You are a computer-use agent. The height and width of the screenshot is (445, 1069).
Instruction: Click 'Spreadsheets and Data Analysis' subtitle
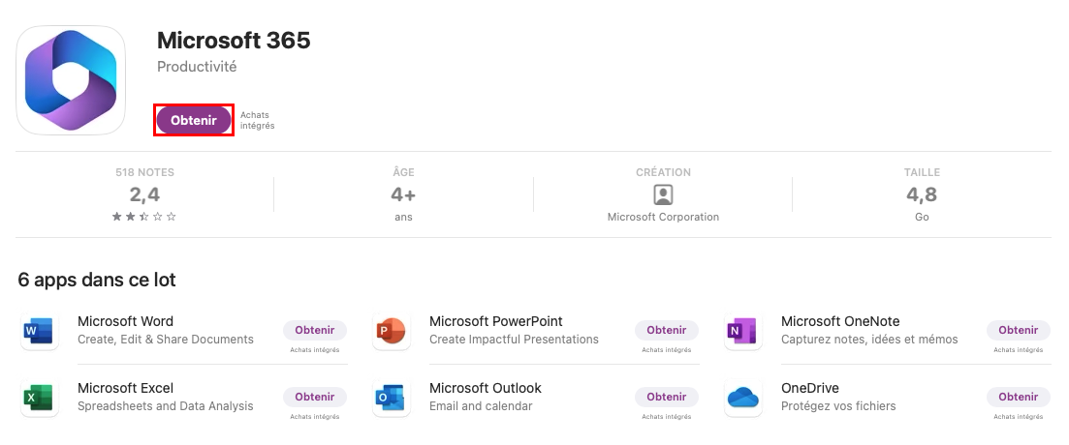pos(166,405)
